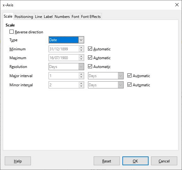The image size is (182, 170).
Task: Open the Resolution Days dropdown
Action: coord(66,67)
